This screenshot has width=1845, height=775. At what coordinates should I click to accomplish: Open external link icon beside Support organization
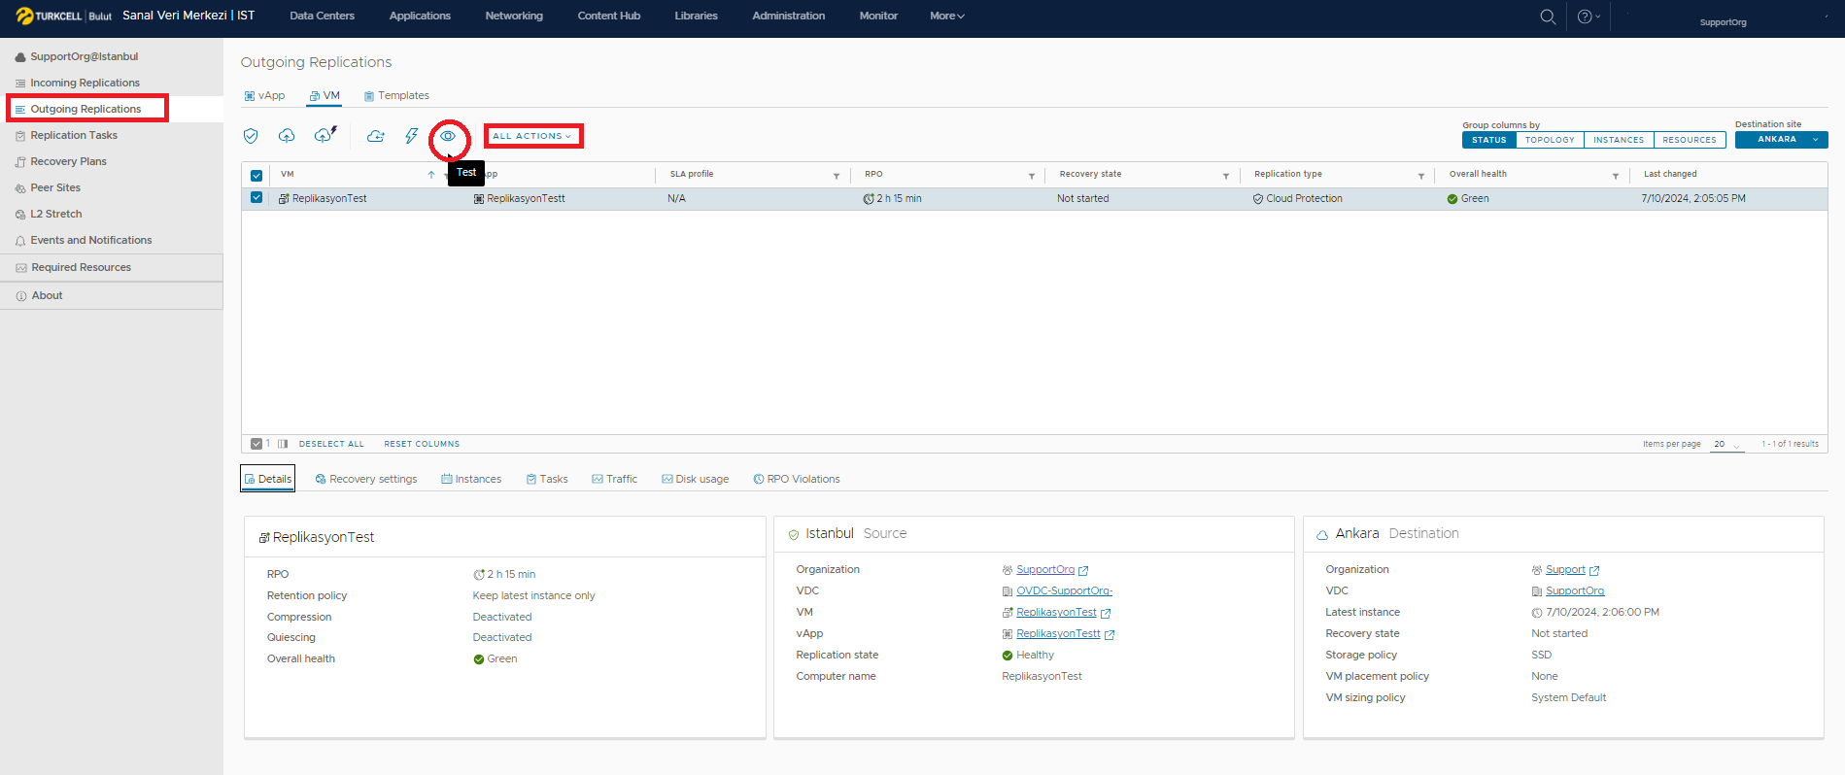click(1594, 571)
